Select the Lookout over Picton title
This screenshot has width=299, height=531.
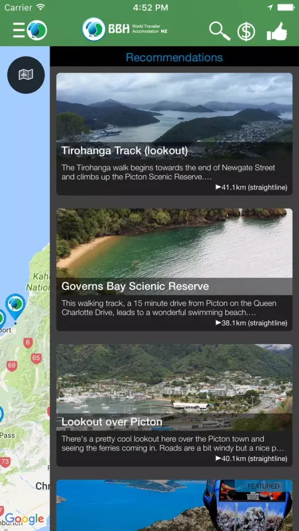(112, 422)
